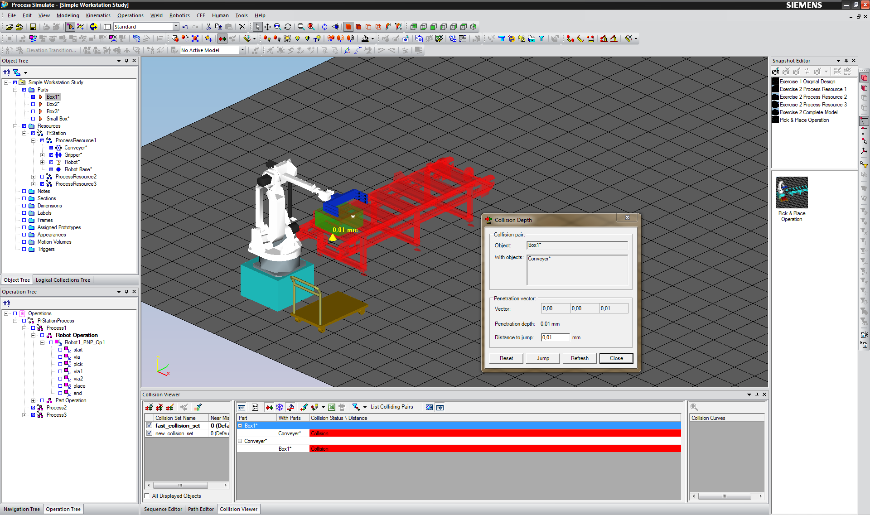This screenshot has width=870, height=515.
Task: Toggle the Collision Mode icon in the toolbar
Action: 222,39
